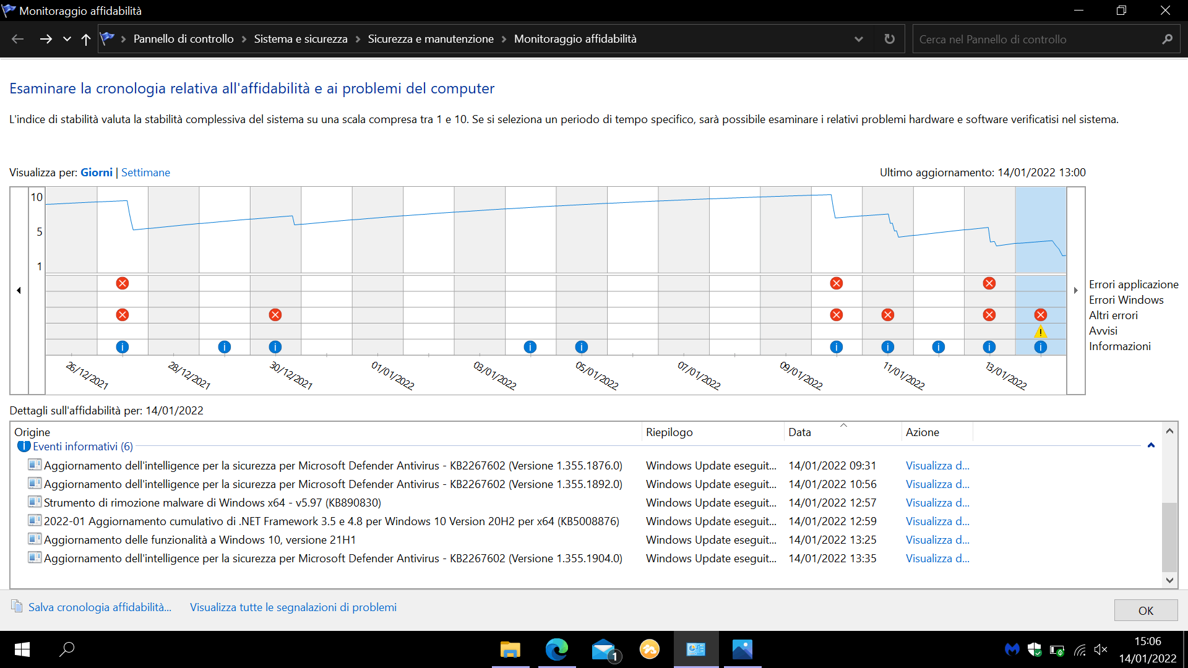Click the search magnifier in Control Panel
Image resolution: width=1188 pixels, height=668 pixels.
coord(1167,39)
